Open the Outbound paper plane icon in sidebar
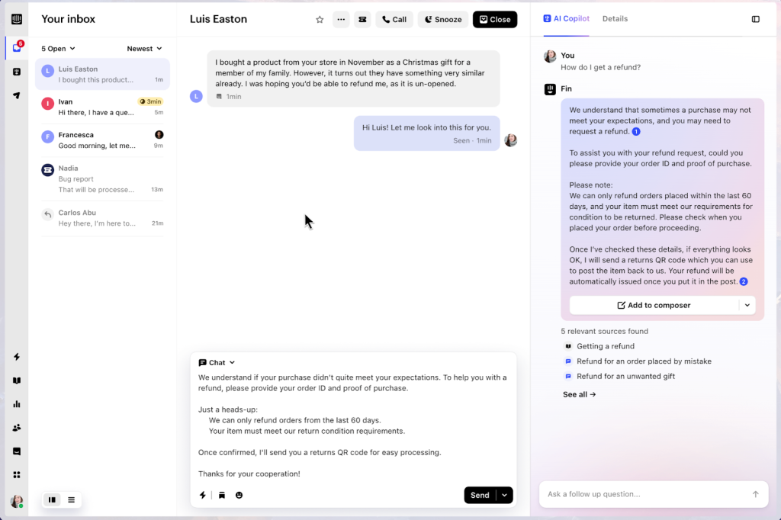 (x=16, y=95)
